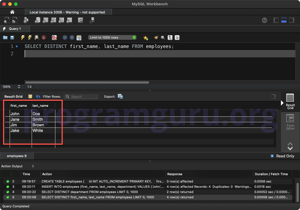
Task: Switch to the Query 1 tab
Action: pos(15,29)
